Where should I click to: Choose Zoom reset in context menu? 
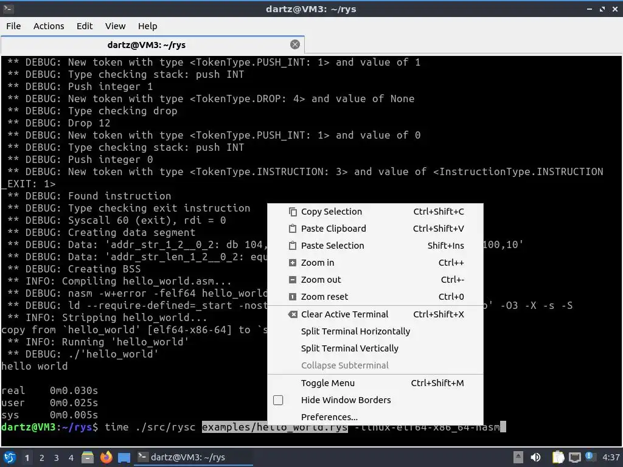[x=375, y=297]
